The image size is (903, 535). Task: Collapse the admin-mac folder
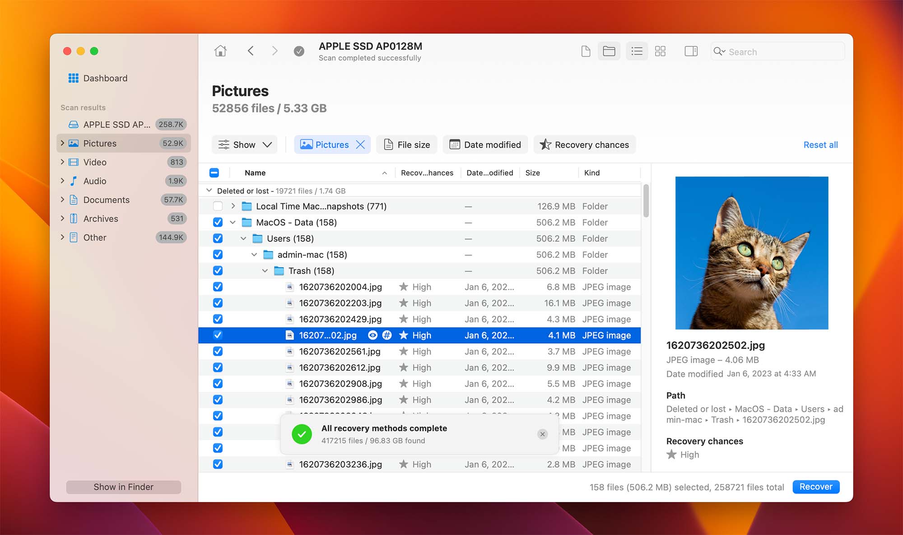click(x=254, y=255)
